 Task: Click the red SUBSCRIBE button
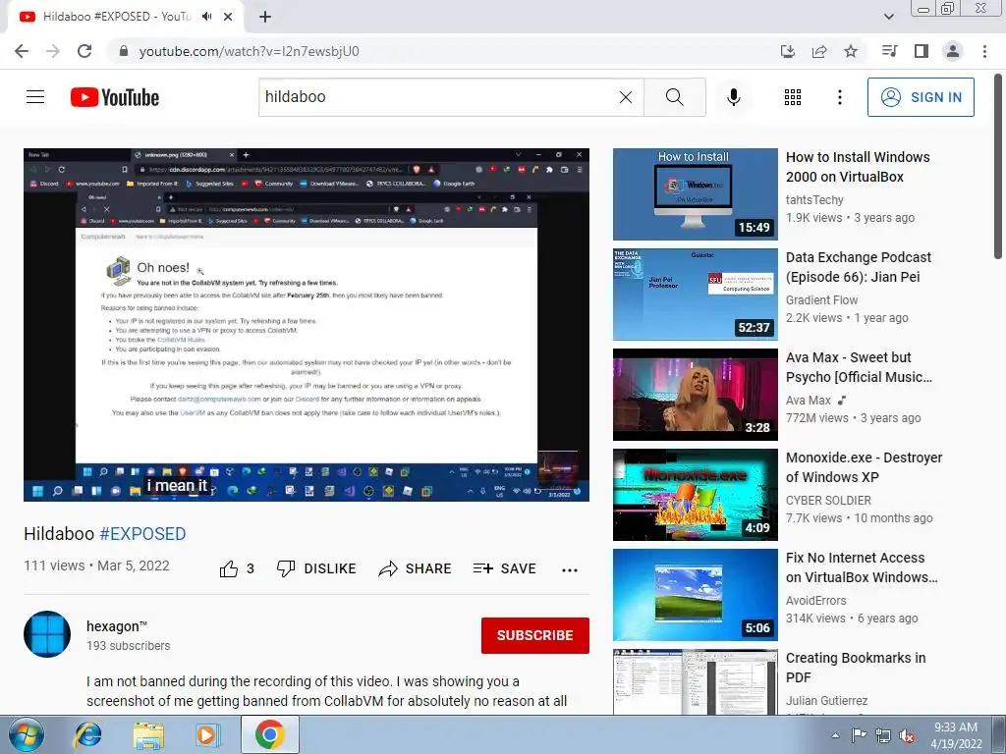click(x=535, y=635)
